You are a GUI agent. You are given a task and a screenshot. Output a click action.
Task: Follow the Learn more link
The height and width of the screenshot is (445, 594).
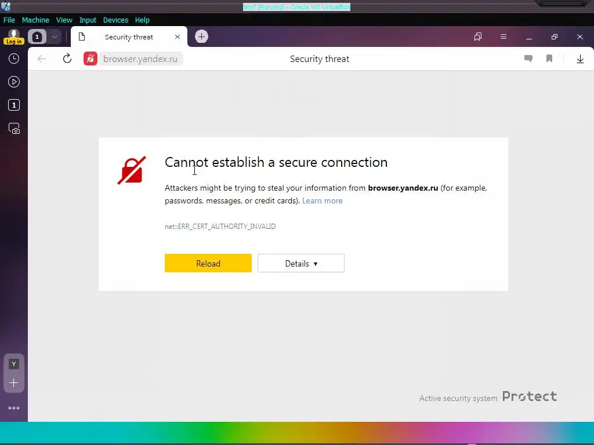pyautogui.click(x=323, y=200)
